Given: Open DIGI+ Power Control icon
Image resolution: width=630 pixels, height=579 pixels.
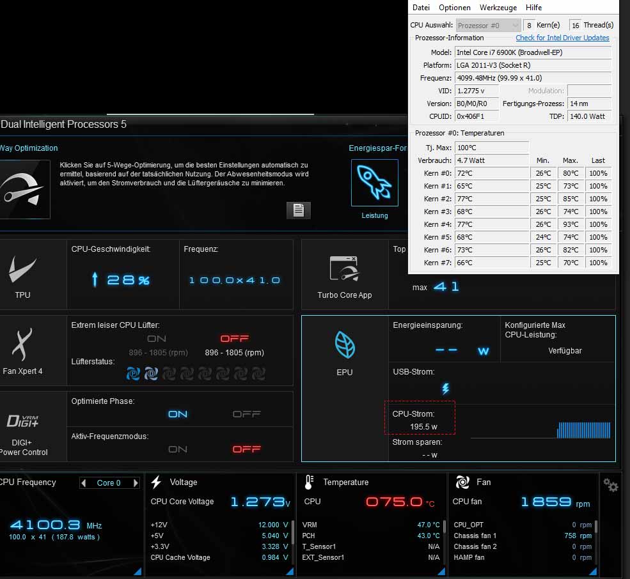Looking at the screenshot, I should pyautogui.click(x=22, y=421).
